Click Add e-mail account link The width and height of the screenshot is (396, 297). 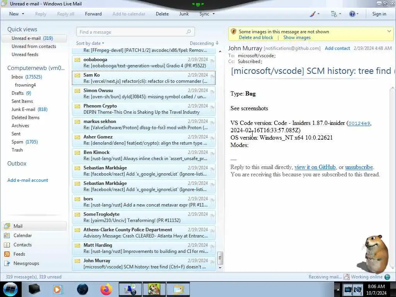(27, 180)
